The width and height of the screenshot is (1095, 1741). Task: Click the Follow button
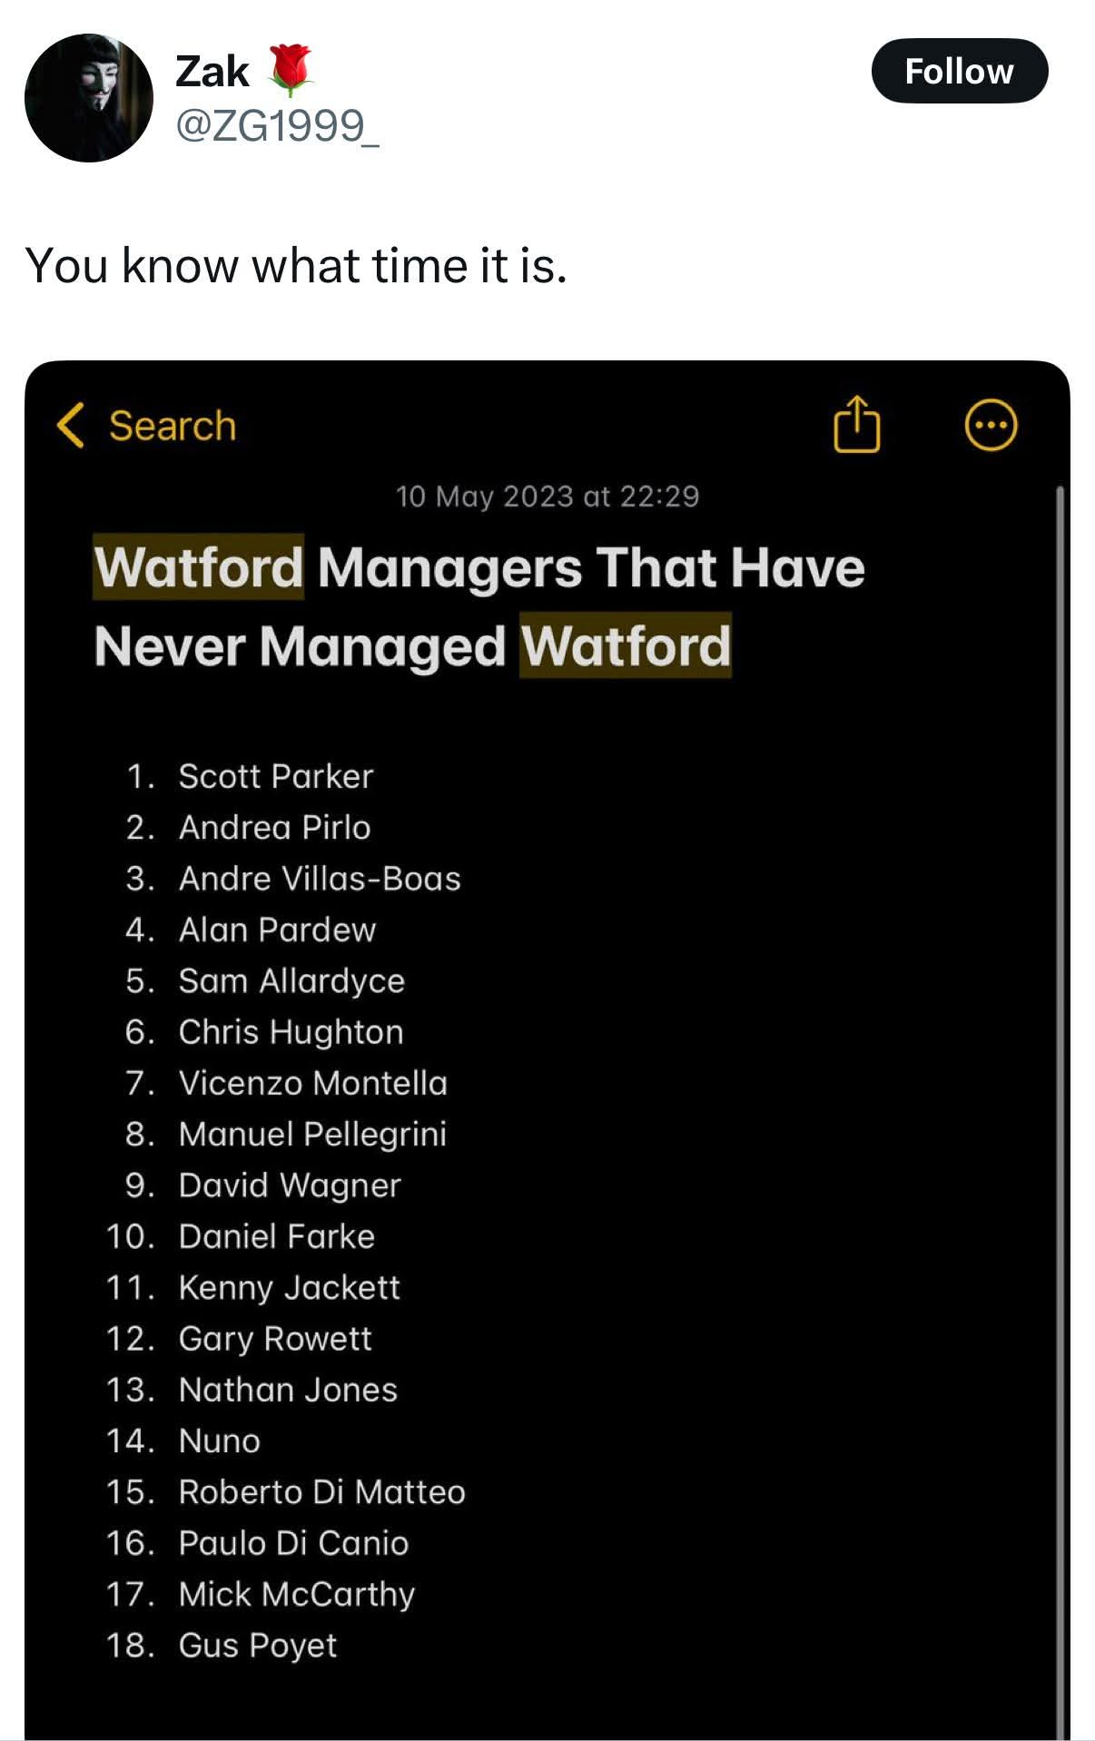point(959,71)
